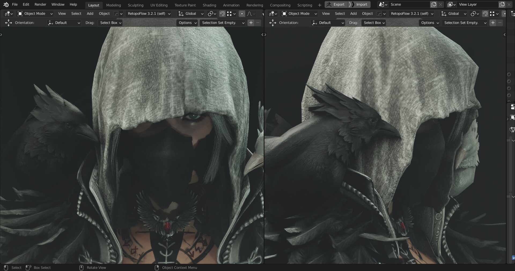This screenshot has height=271, width=515.
Task: Open snapping options icon in right viewport
Action: [x=494, y=14]
